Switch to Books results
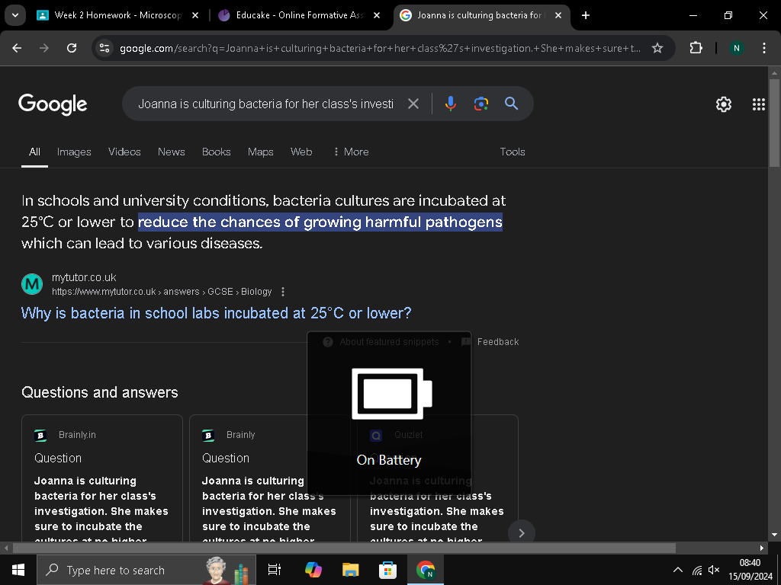 [x=216, y=152]
